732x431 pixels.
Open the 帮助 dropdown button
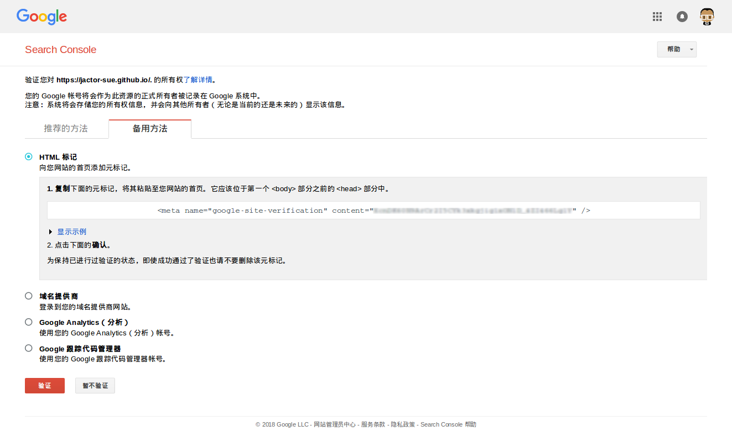677,49
